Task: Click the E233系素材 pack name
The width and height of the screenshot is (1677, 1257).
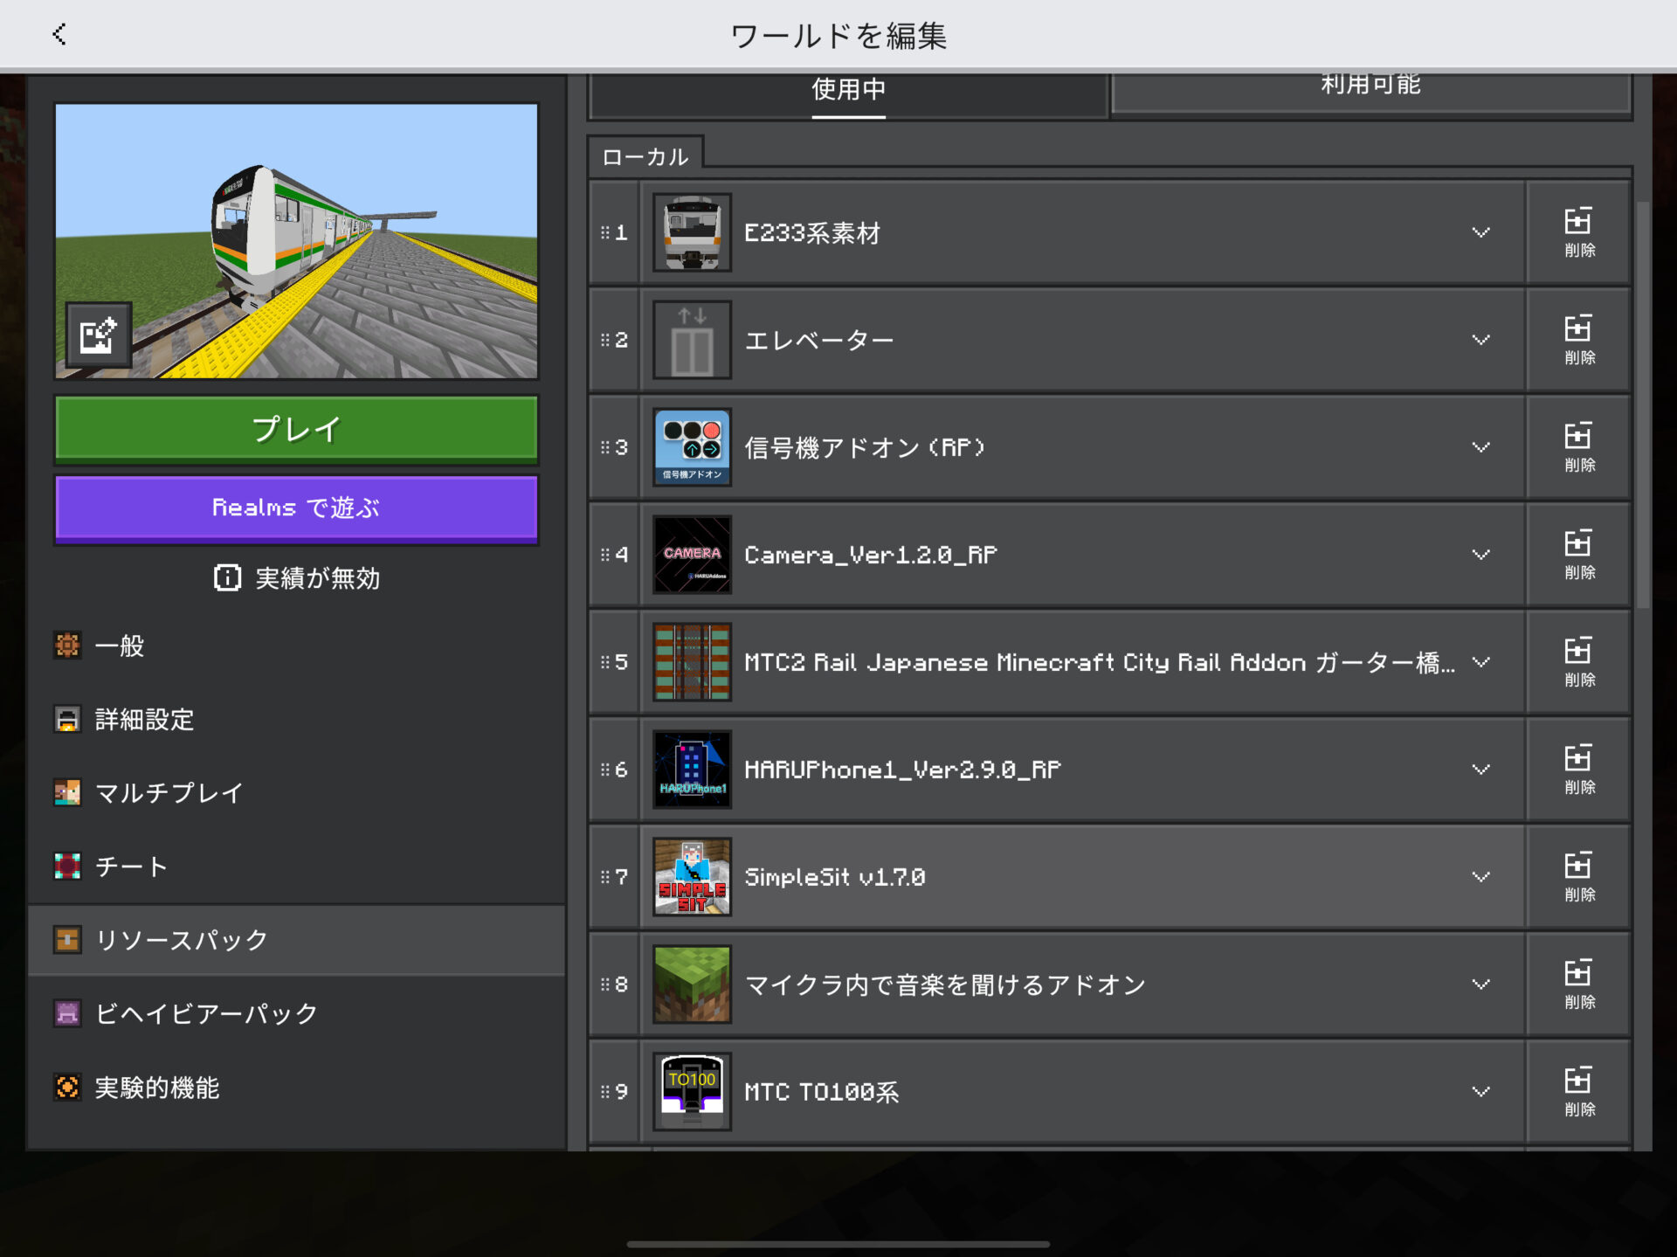Action: point(811,233)
